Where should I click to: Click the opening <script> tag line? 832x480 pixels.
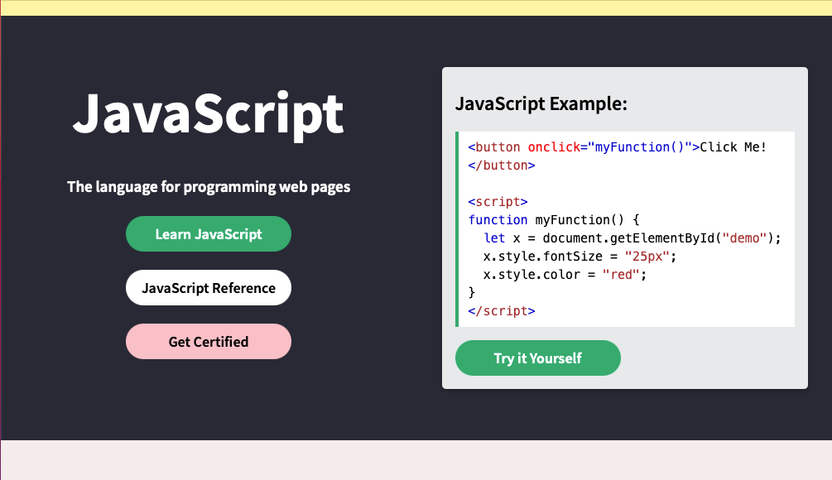tap(498, 202)
